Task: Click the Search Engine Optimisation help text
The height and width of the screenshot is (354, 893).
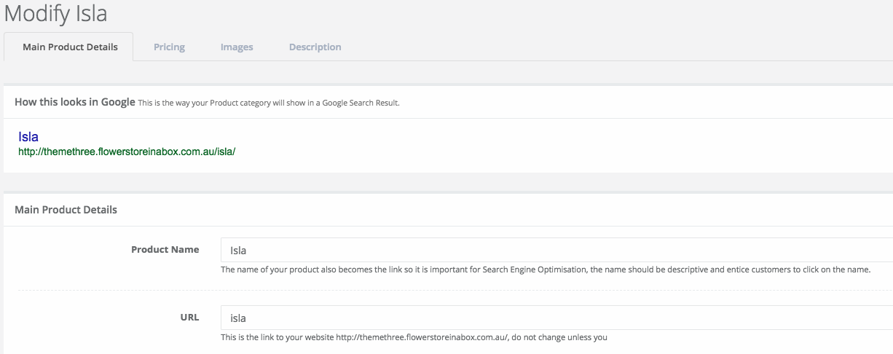Action: [x=546, y=270]
